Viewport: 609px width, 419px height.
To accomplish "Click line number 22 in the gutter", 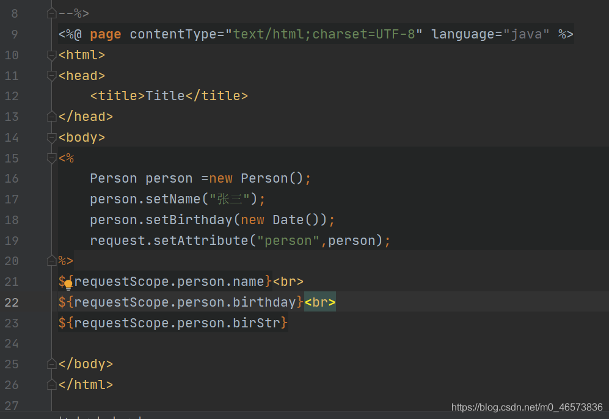I will point(12,302).
